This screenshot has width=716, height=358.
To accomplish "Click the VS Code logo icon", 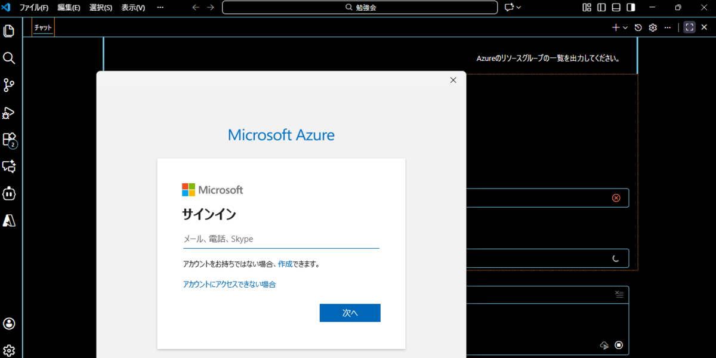I will (7, 7).
